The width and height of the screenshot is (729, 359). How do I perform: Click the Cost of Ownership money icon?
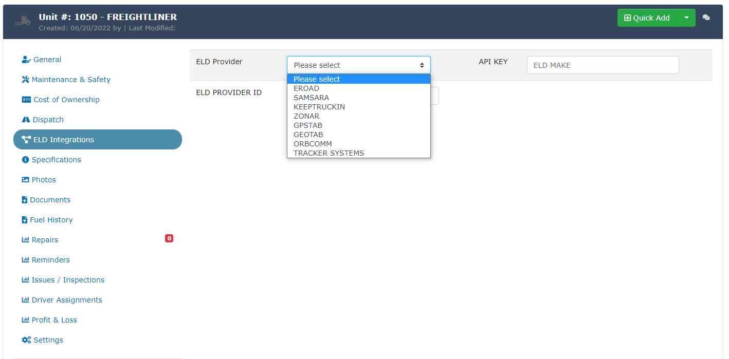pos(26,100)
